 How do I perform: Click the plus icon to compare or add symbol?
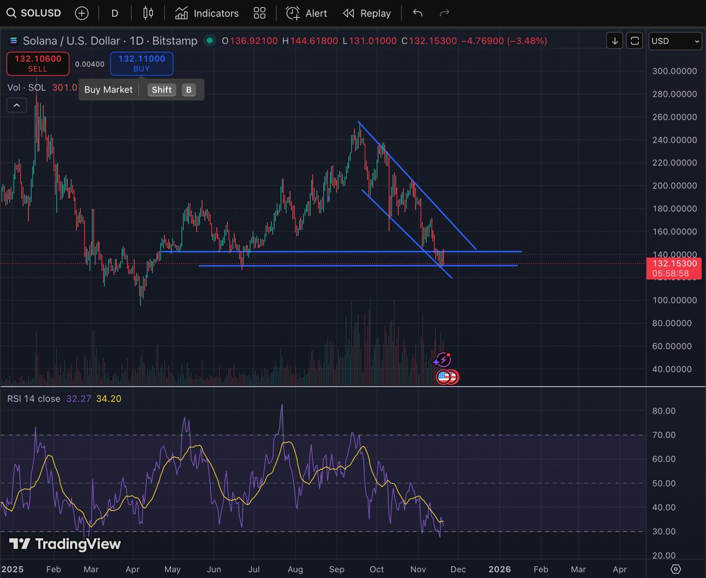pyautogui.click(x=82, y=13)
